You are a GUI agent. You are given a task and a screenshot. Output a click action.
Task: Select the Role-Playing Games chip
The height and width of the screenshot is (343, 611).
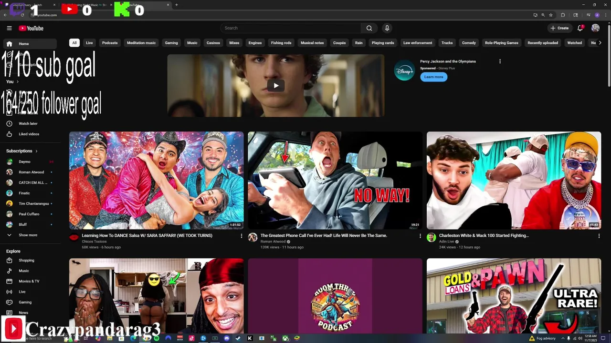[x=502, y=43]
